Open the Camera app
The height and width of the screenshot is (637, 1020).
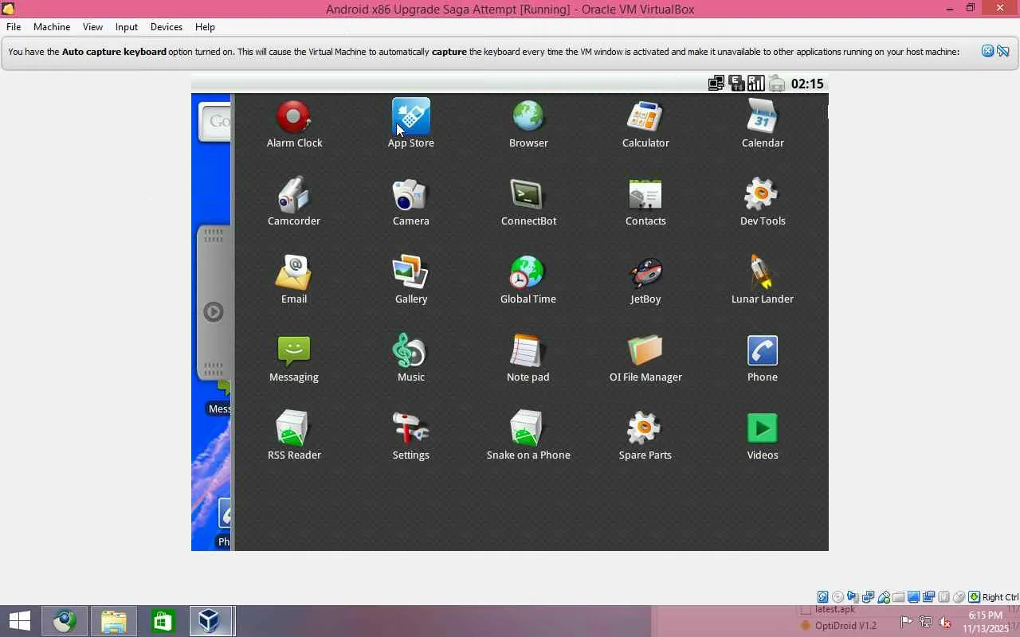coord(411,202)
